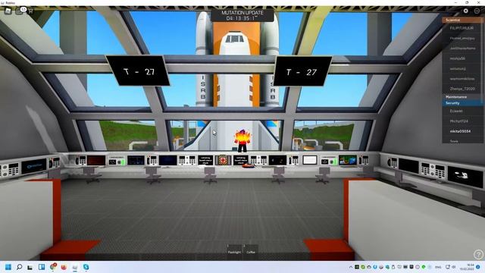The height and width of the screenshot is (273, 485).
Task: Select player mishja36 in the list
Action: 463,58
